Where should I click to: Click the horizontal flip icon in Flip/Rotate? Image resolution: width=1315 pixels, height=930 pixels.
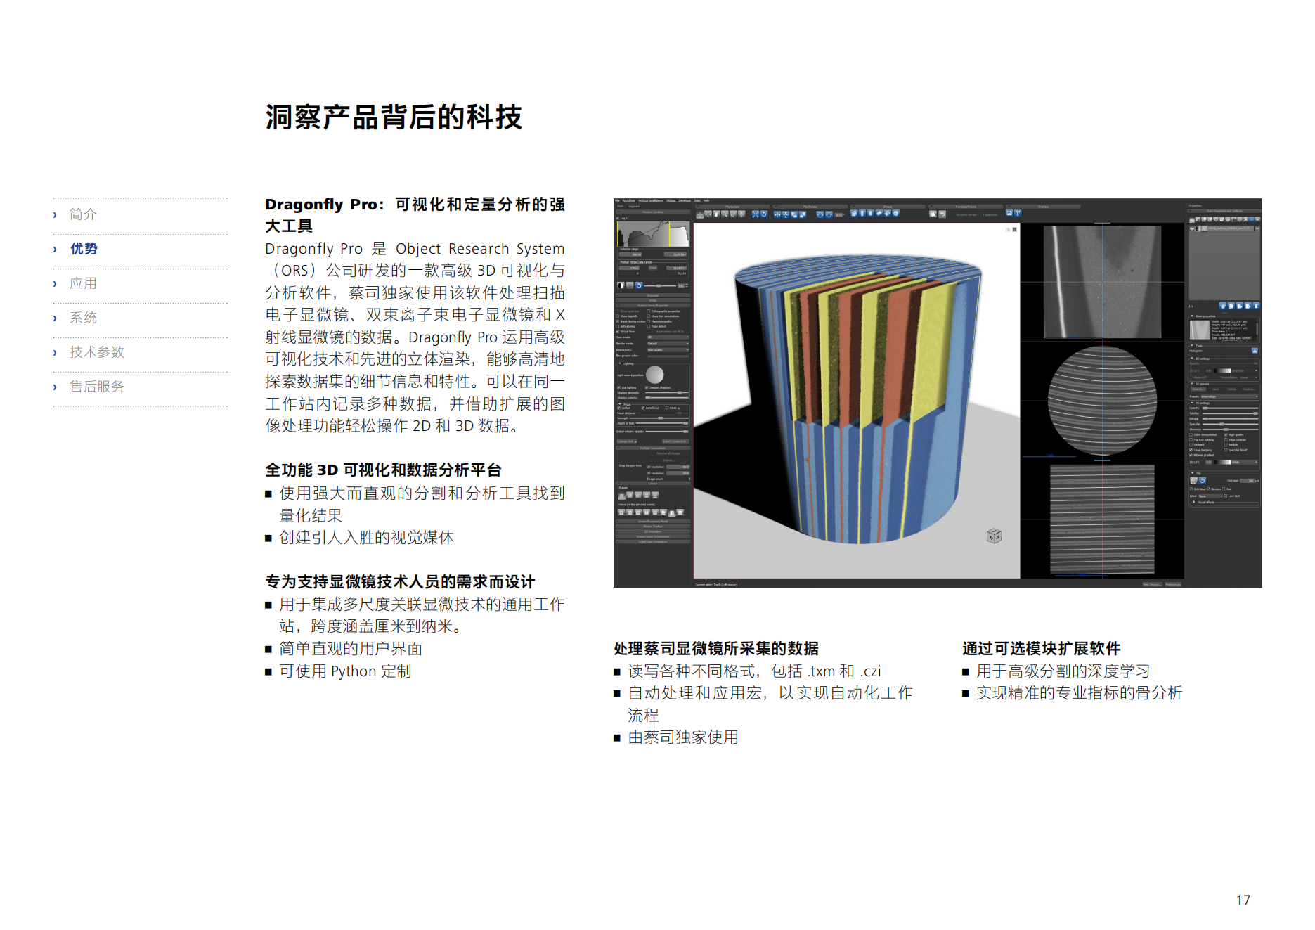click(777, 214)
